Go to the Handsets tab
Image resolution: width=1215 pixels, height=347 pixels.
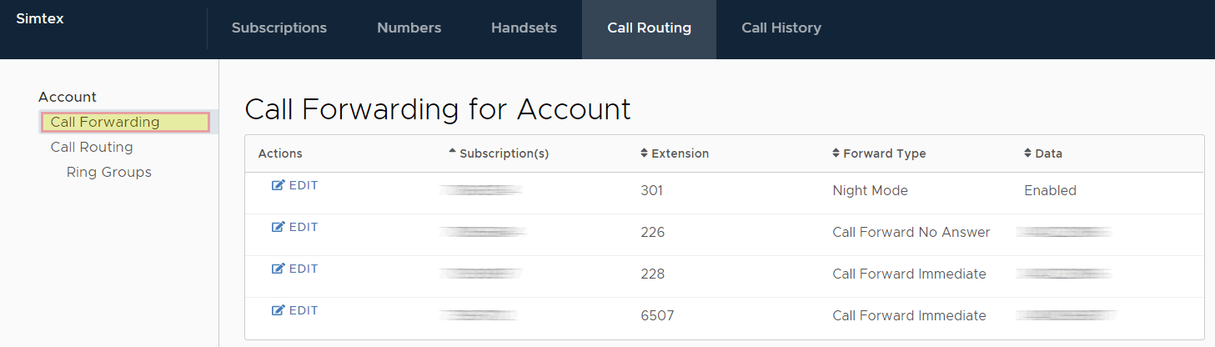coord(524,28)
